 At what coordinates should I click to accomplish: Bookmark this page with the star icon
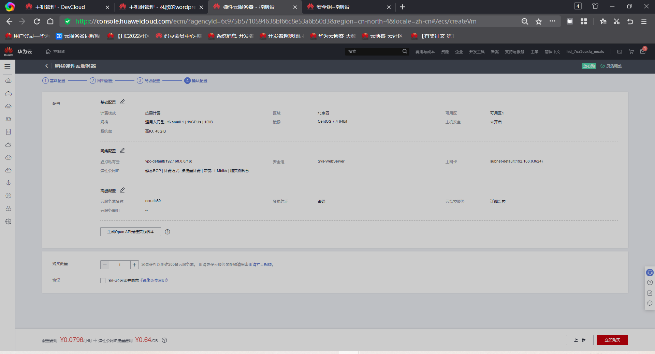[539, 21]
